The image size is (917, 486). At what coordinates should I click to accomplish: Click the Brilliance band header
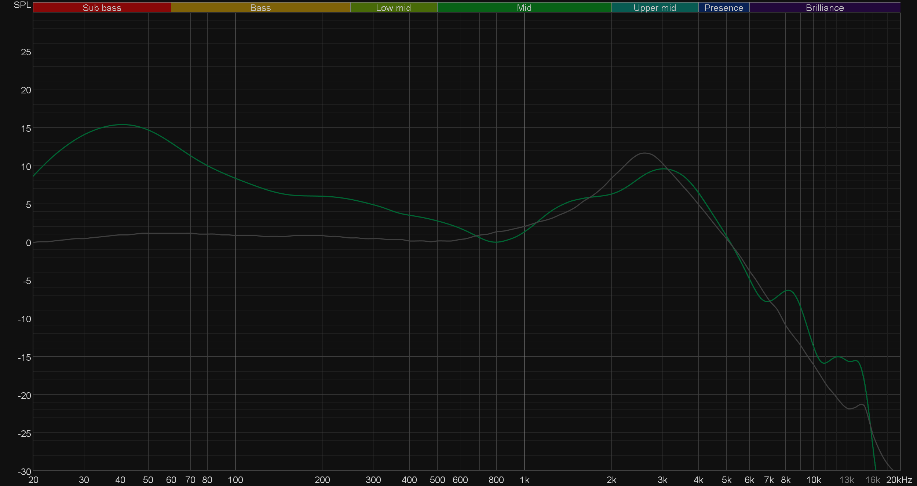pos(825,8)
